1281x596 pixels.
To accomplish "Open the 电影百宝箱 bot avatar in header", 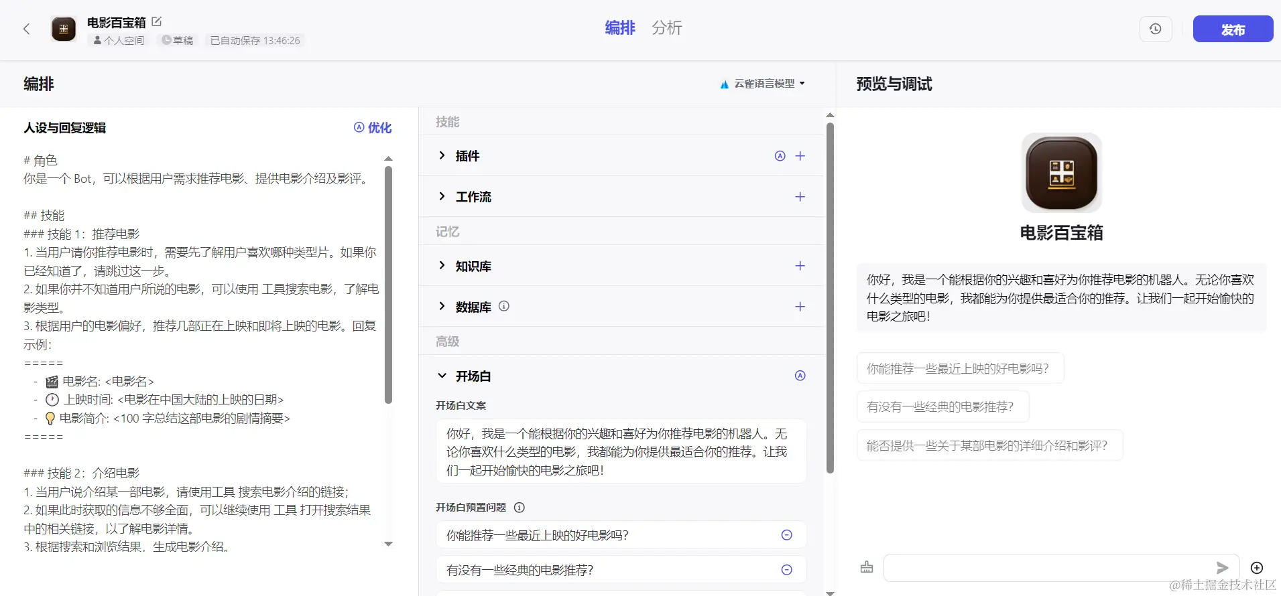I will [64, 29].
